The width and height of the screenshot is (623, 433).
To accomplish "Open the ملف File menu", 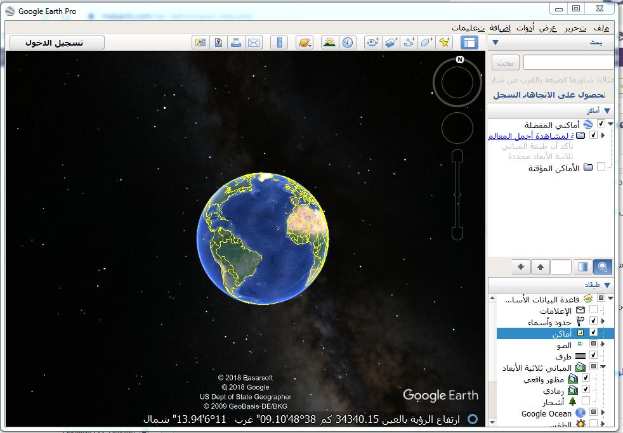I will point(601,28).
